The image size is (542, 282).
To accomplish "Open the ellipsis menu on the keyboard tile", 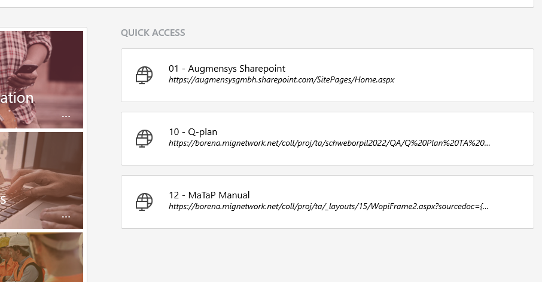I will pos(66,216).
